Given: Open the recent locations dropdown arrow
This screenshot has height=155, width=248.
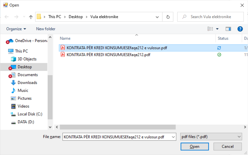Looking at the screenshot, I should pyautogui.click(x=24, y=17).
